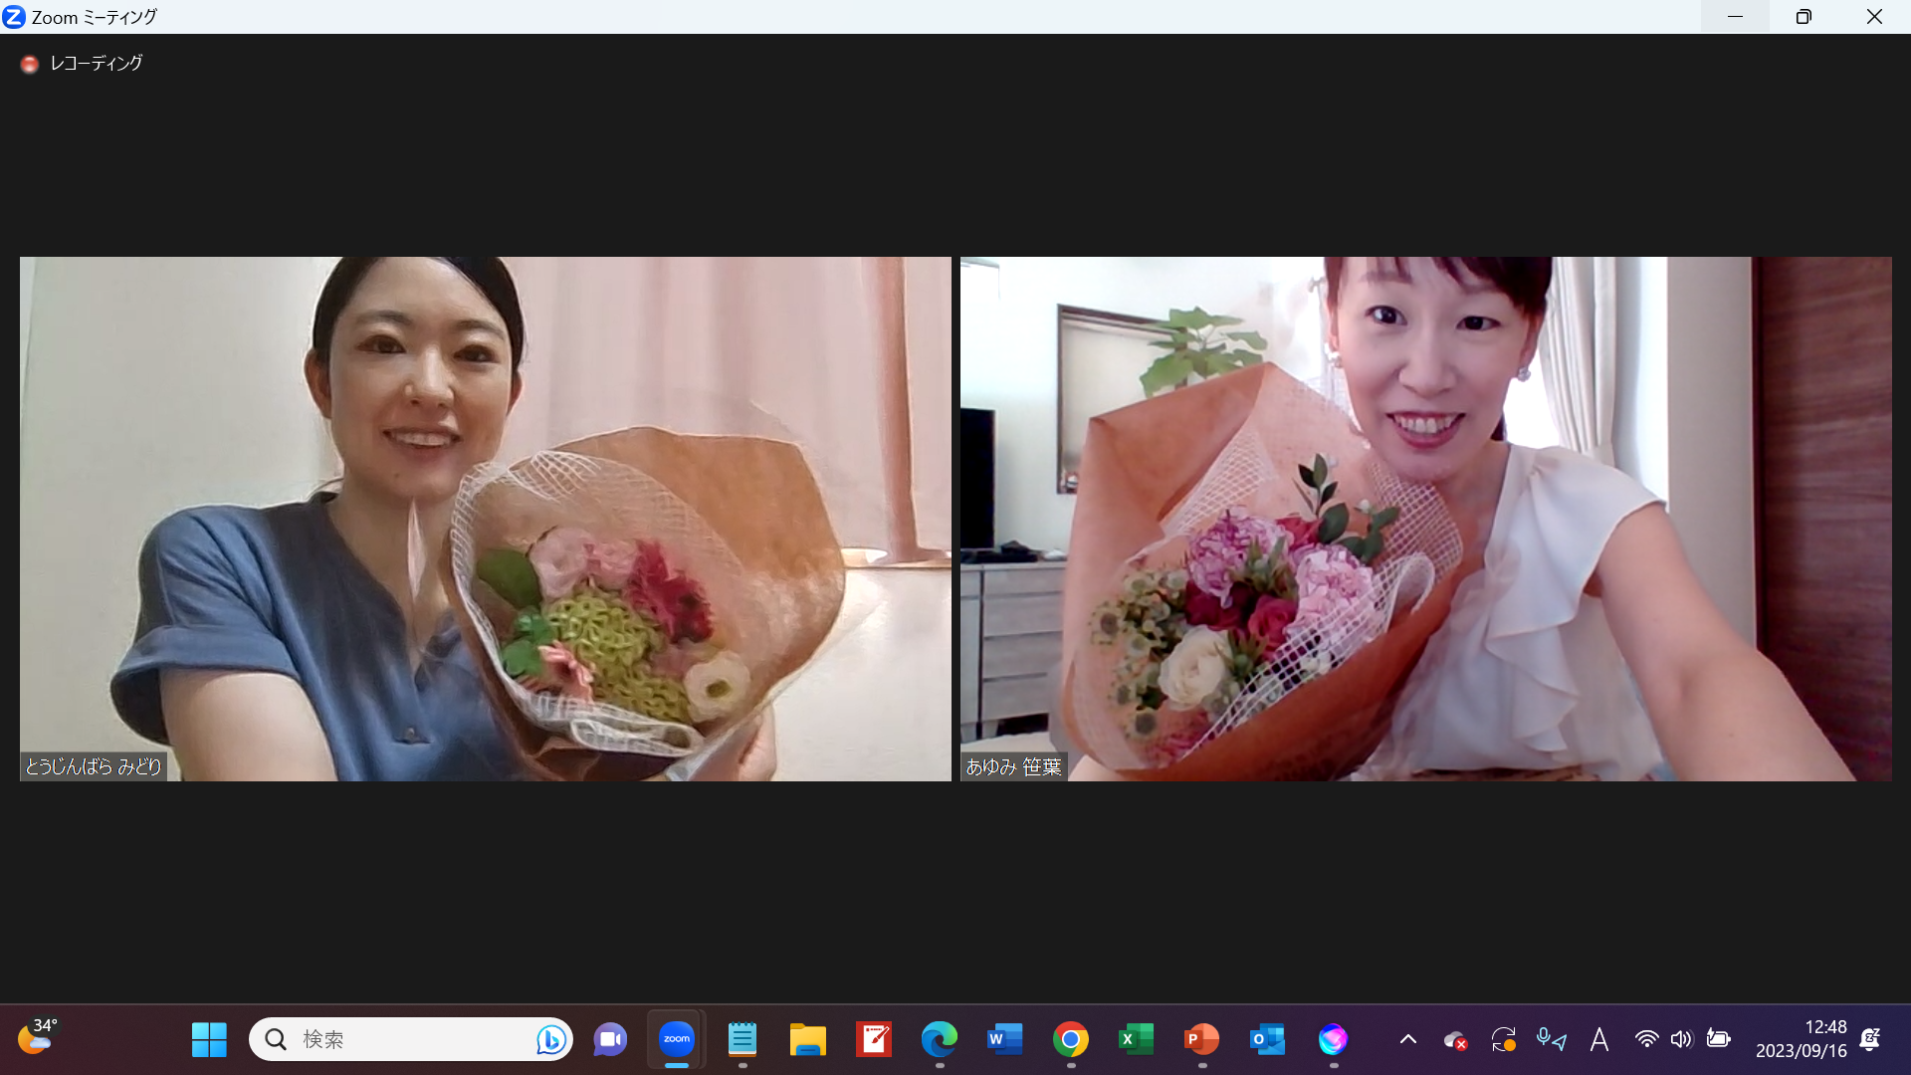The height and width of the screenshot is (1075, 1911).
Task: Select video tile of とうじんばら みどり
Action: coord(486,519)
